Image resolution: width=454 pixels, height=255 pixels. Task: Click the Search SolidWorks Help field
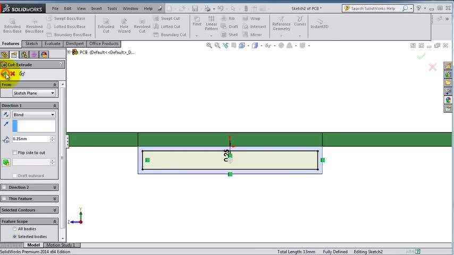coord(373,8)
